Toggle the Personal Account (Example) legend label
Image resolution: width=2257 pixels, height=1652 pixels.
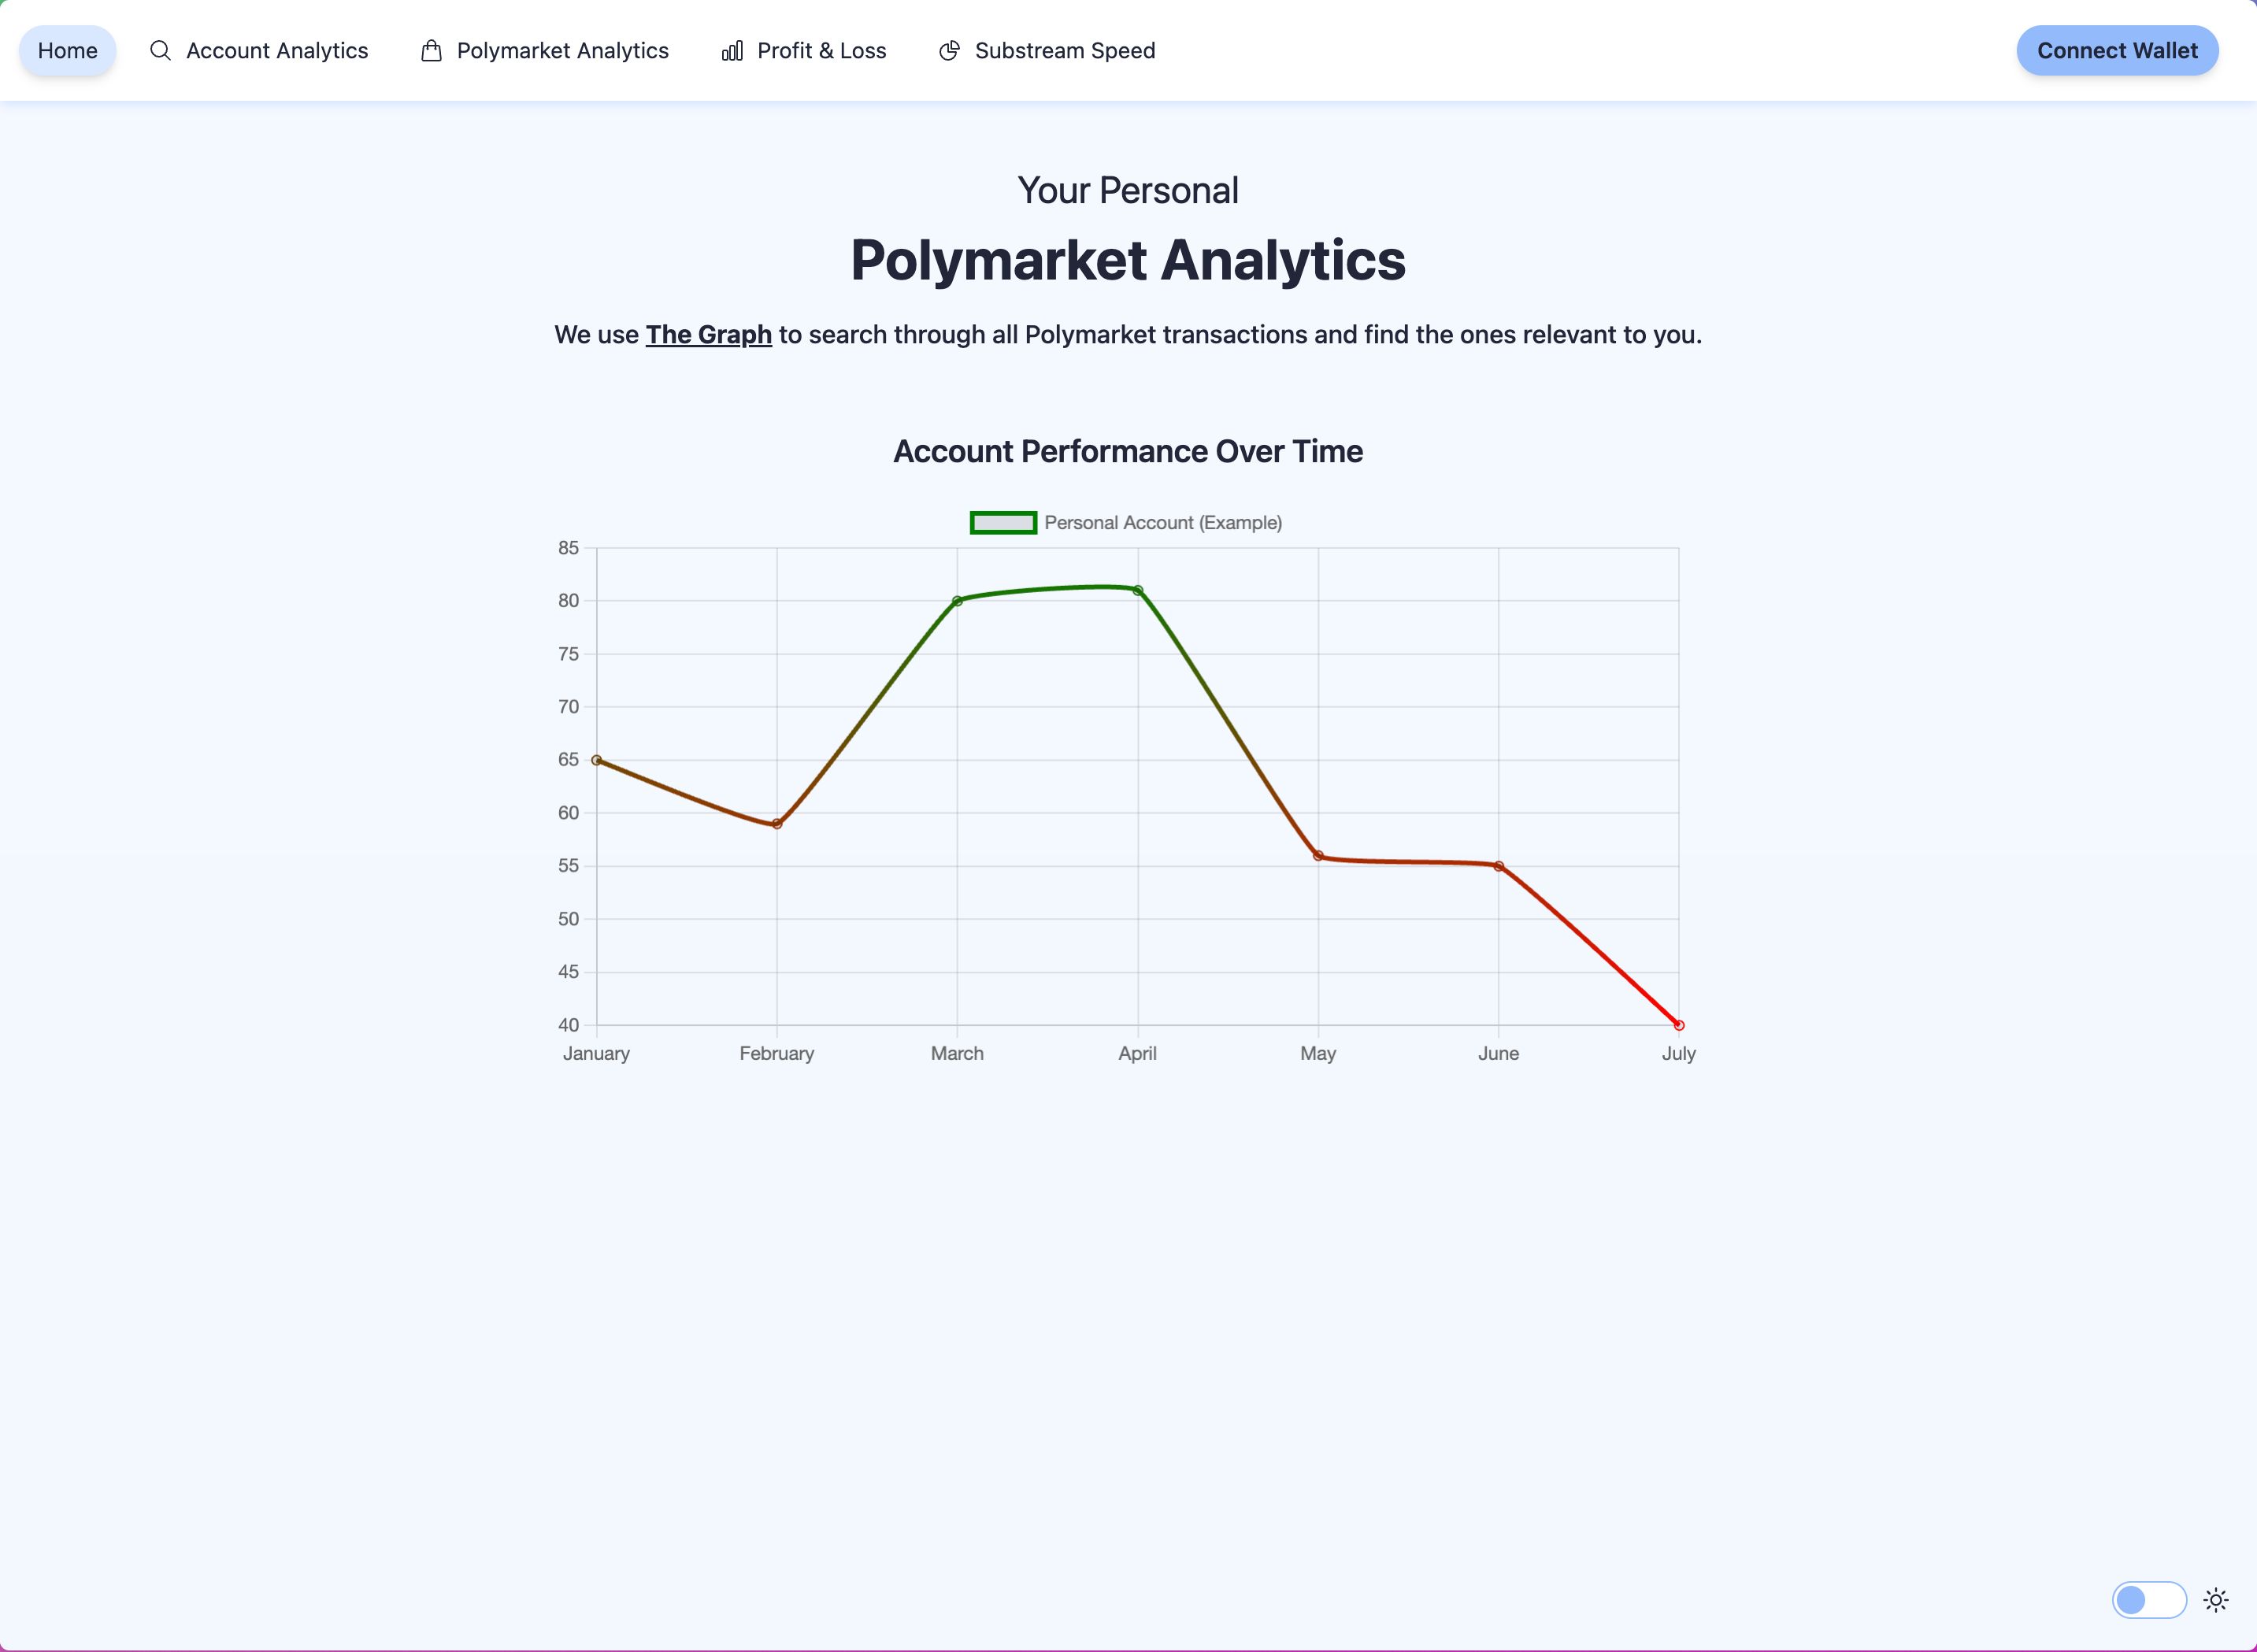1163,522
